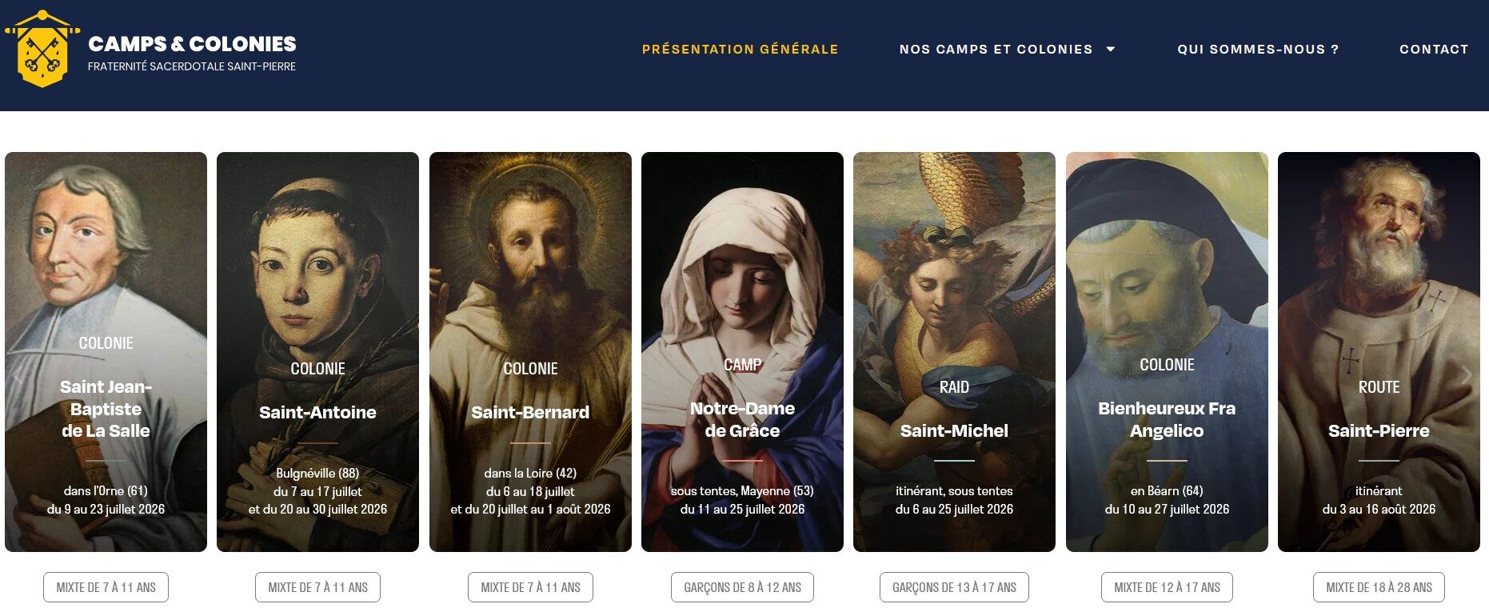The image size is (1489, 616).
Task: Click the Mixte de 18 à 28 ans button
Action: 1379,587
